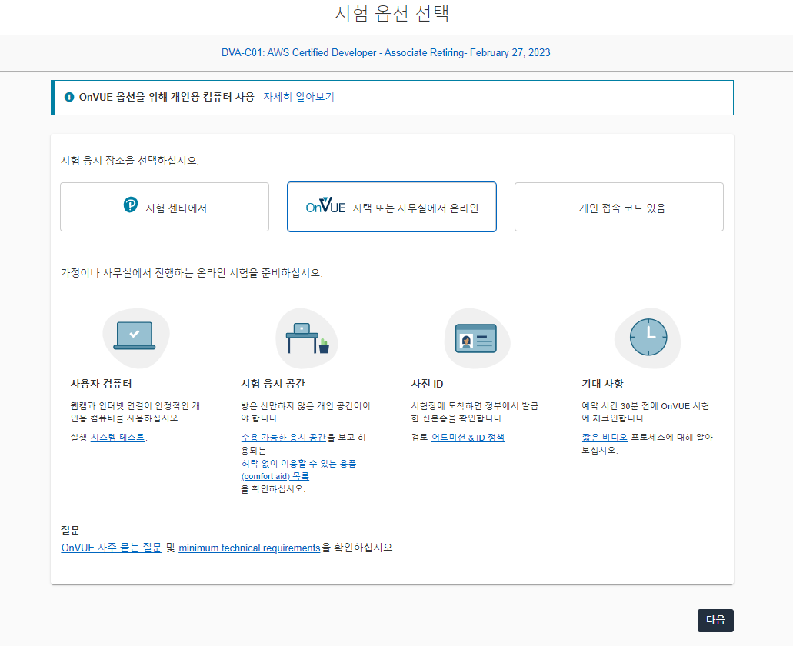Click 가정이나 사무실에서 진행하는 온라인 시험 text

coord(192,273)
